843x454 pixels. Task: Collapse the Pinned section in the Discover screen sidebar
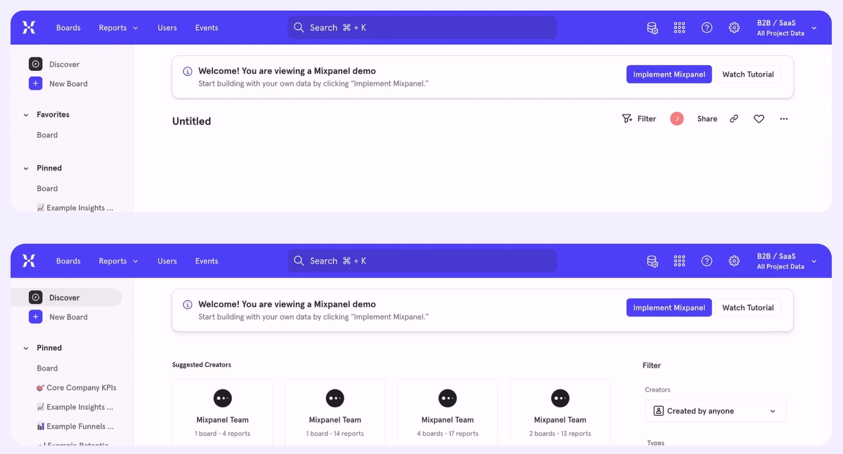coord(26,348)
